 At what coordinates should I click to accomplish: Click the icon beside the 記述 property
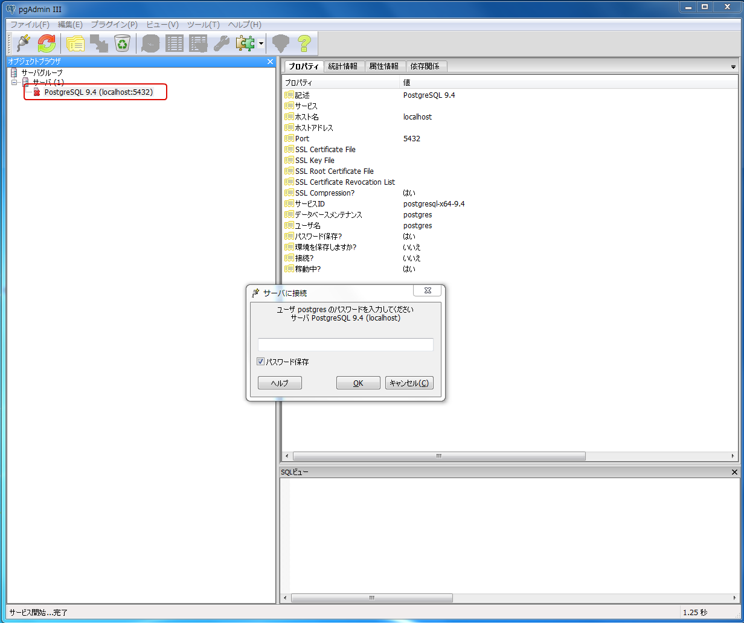pos(289,95)
